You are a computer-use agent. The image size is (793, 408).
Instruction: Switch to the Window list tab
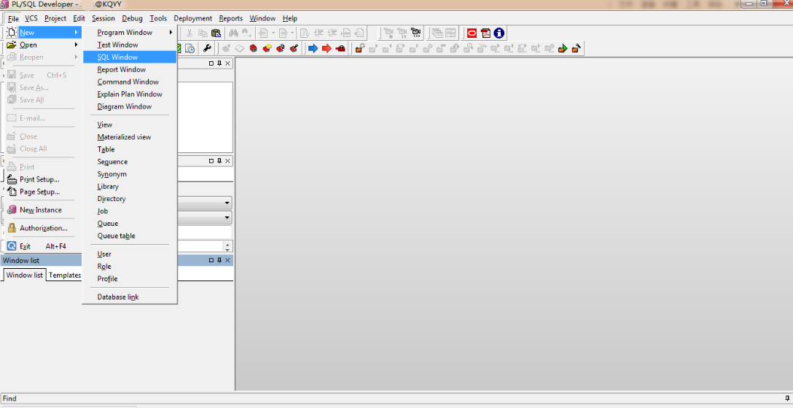point(24,275)
